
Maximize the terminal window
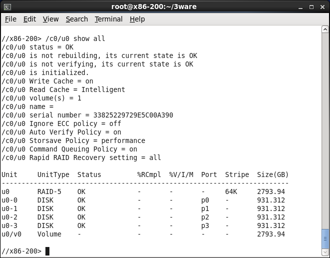311,6
